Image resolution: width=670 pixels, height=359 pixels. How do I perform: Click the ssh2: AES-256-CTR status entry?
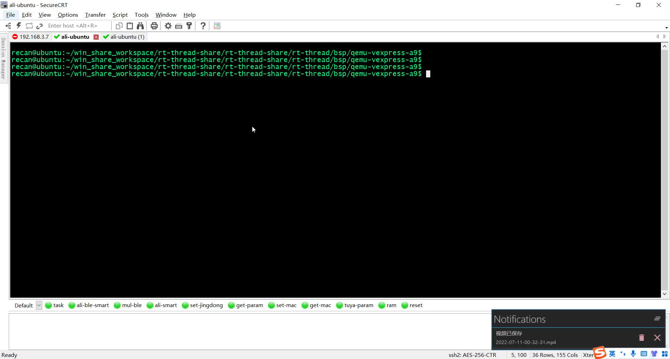472,355
